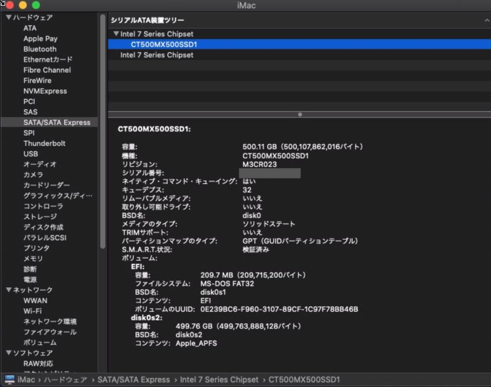
Task: Select Apple Pay in the sidebar
Action: [41, 38]
